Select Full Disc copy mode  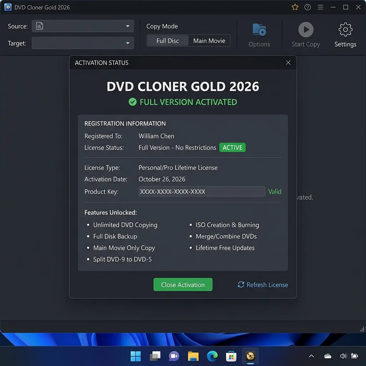click(168, 41)
